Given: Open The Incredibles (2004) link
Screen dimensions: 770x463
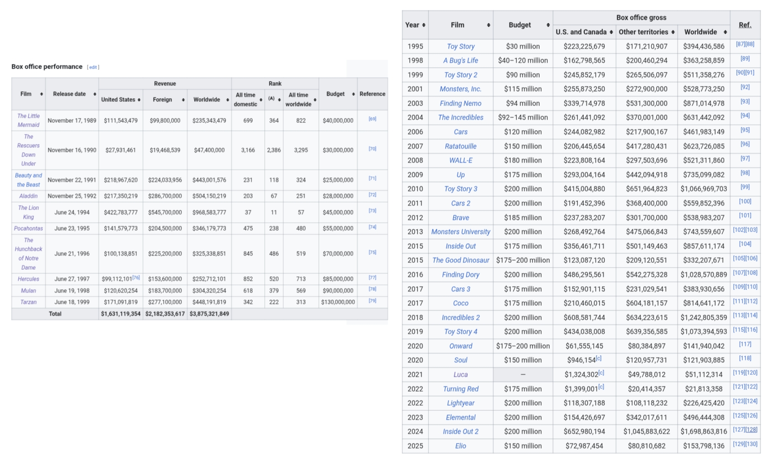Looking at the screenshot, I should [x=460, y=117].
